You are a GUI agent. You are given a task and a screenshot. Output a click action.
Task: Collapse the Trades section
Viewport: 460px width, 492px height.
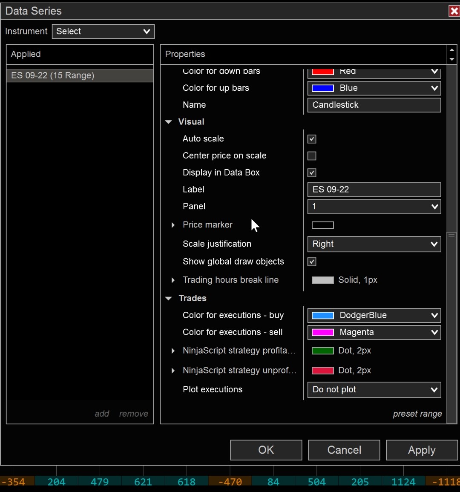[169, 299]
